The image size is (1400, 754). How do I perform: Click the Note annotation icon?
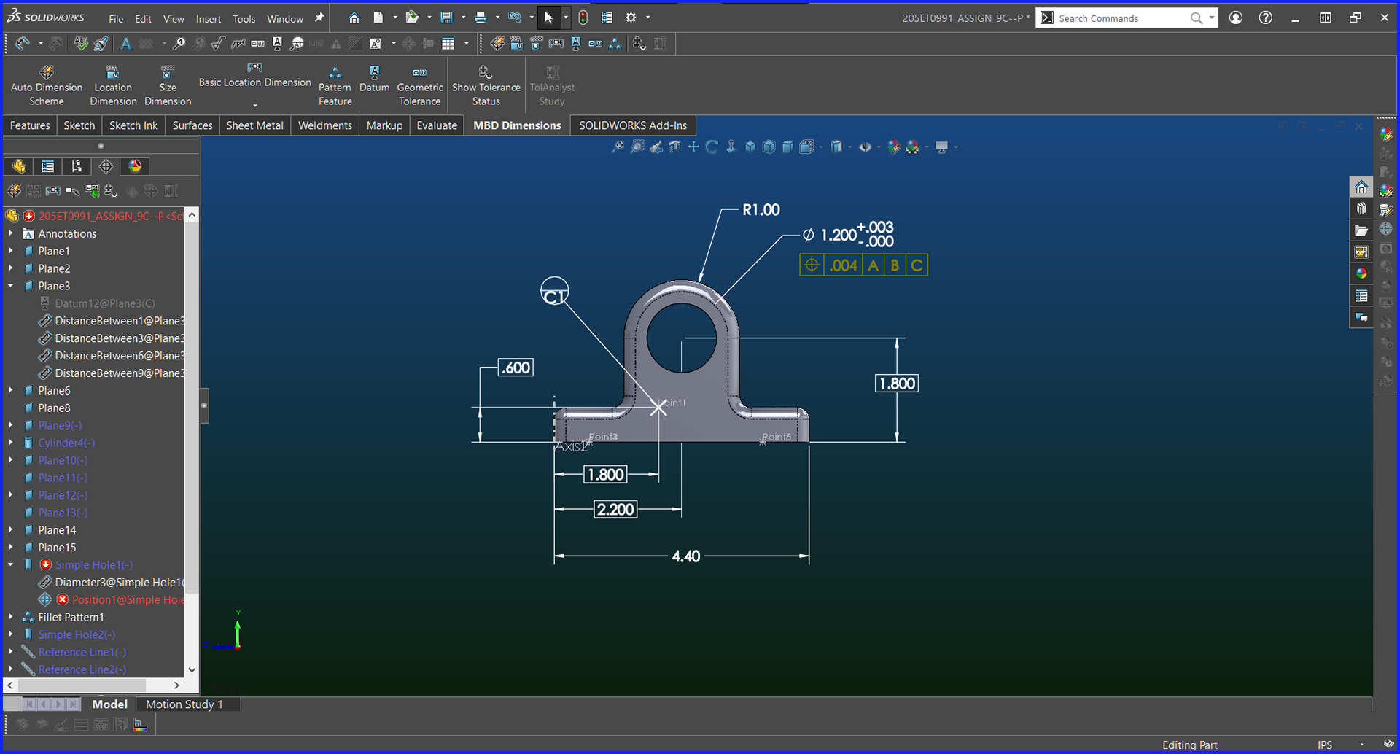(125, 44)
